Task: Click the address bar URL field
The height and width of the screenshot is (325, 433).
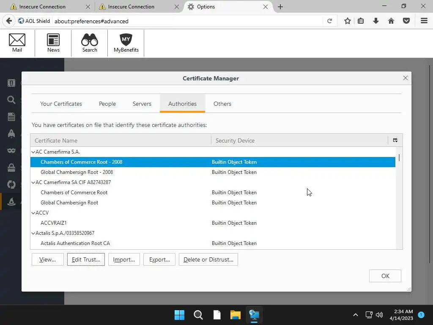Action: click(188, 21)
